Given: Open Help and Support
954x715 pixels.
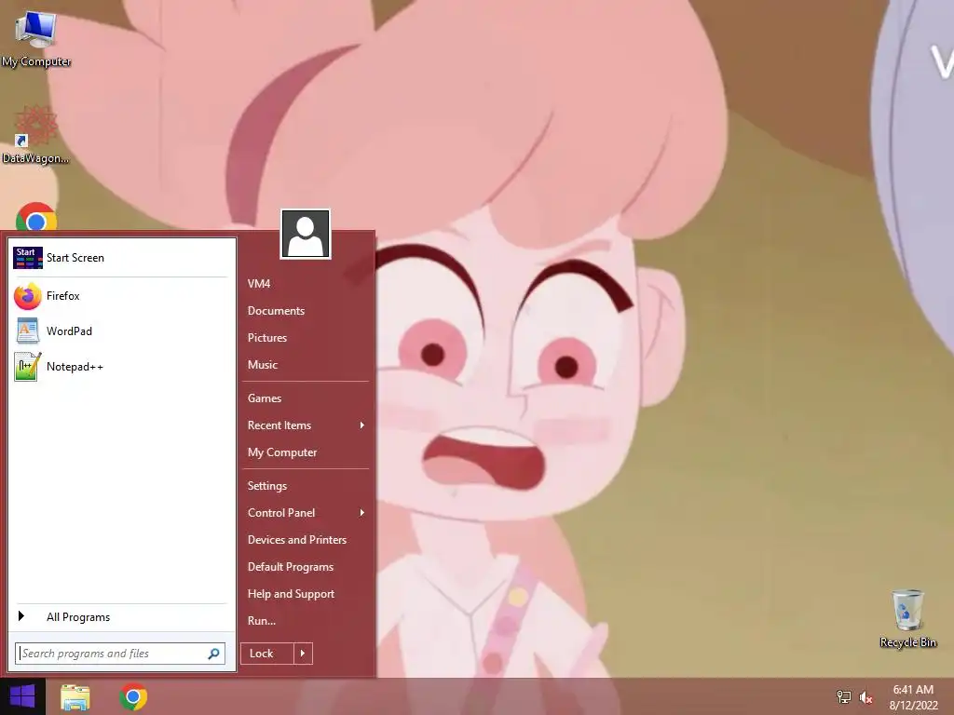Looking at the screenshot, I should [x=306, y=594].
